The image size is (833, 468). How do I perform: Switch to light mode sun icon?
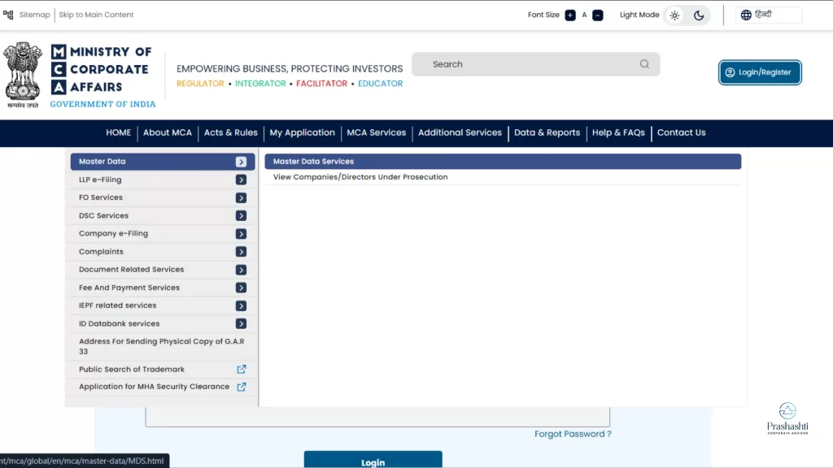pos(674,15)
